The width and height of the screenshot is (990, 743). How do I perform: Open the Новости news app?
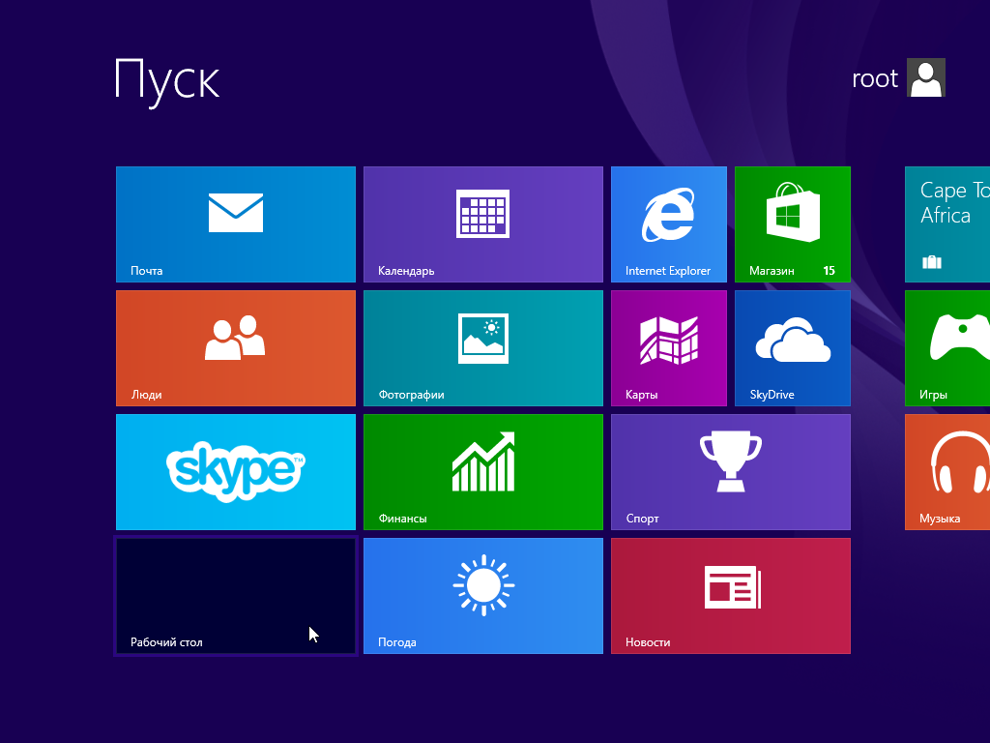(x=730, y=595)
